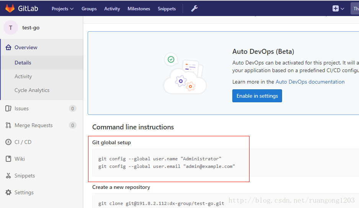Click the Snippets scissors icon in the sidebar

click(x=8, y=176)
